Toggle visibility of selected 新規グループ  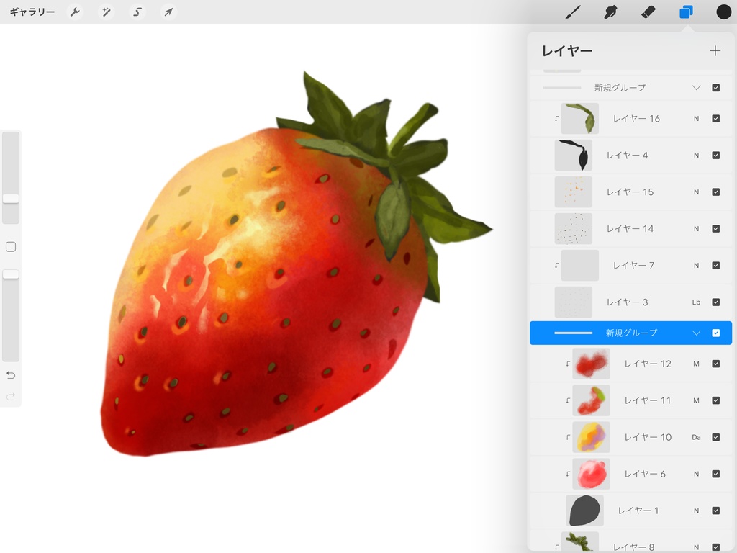(716, 333)
